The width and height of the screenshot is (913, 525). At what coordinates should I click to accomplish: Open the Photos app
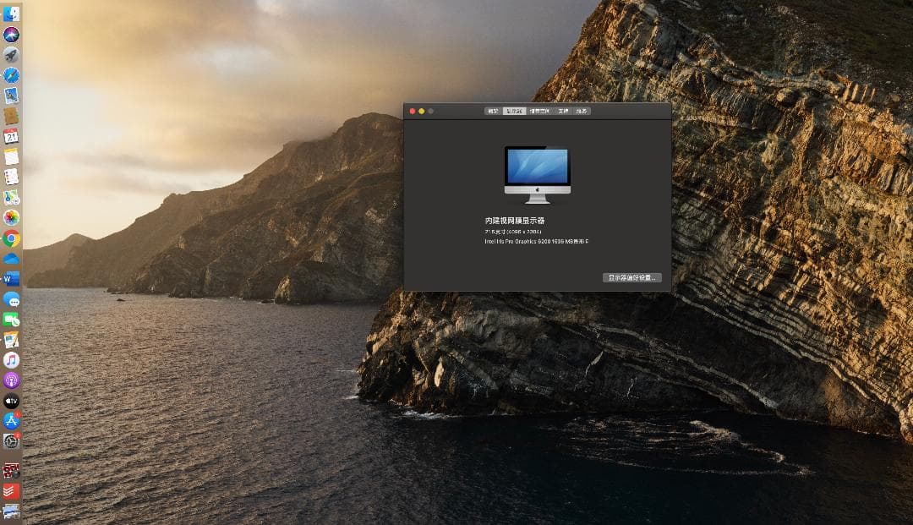click(x=13, y=215)
